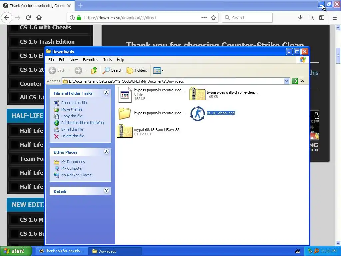341x256 pixels.
Task: Click in Firefox Search box
Action: [247, 18]
